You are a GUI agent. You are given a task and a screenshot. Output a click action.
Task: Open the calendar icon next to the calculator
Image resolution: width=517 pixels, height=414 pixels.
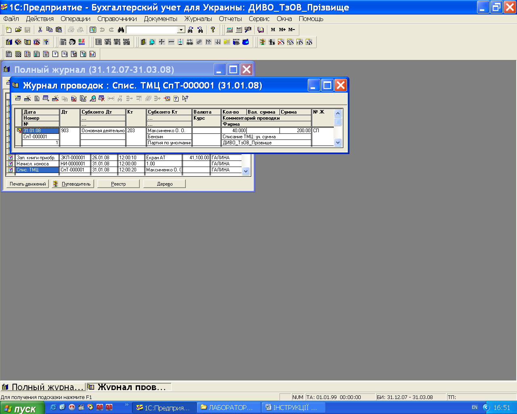239,30
